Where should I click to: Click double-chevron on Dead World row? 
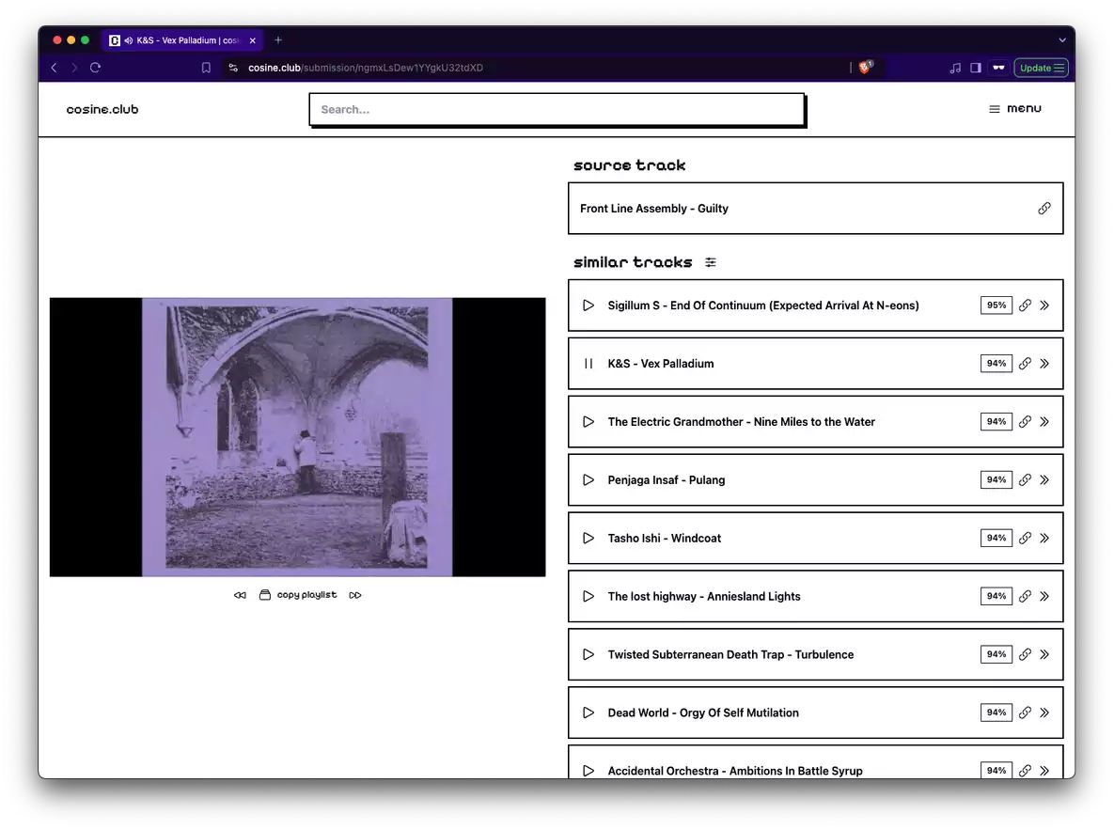point(1044,713)
